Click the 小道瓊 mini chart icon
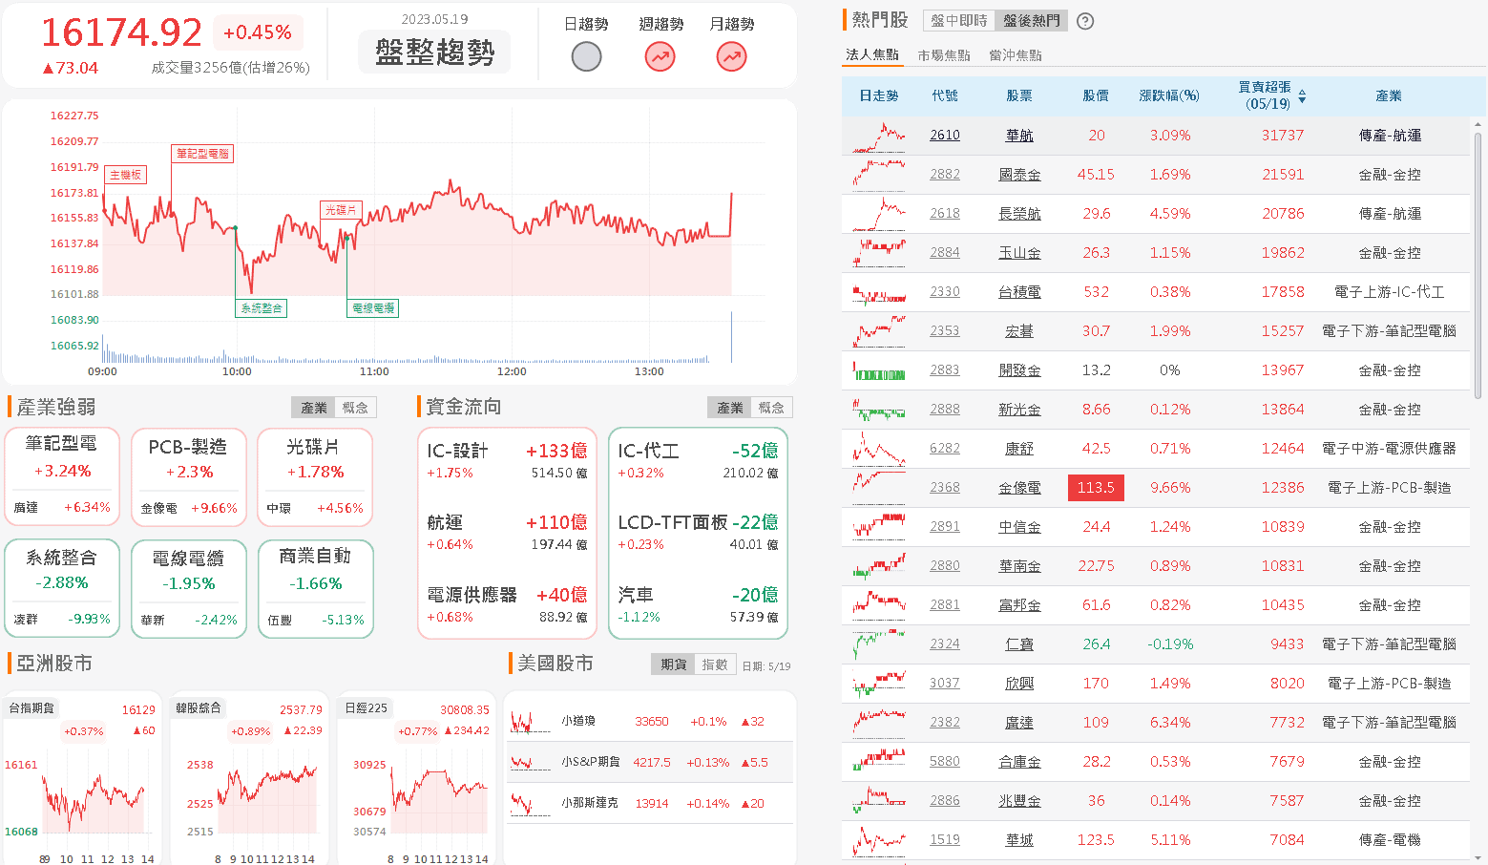This screenshot has height=865, width=1488. [x=529, y=722]
